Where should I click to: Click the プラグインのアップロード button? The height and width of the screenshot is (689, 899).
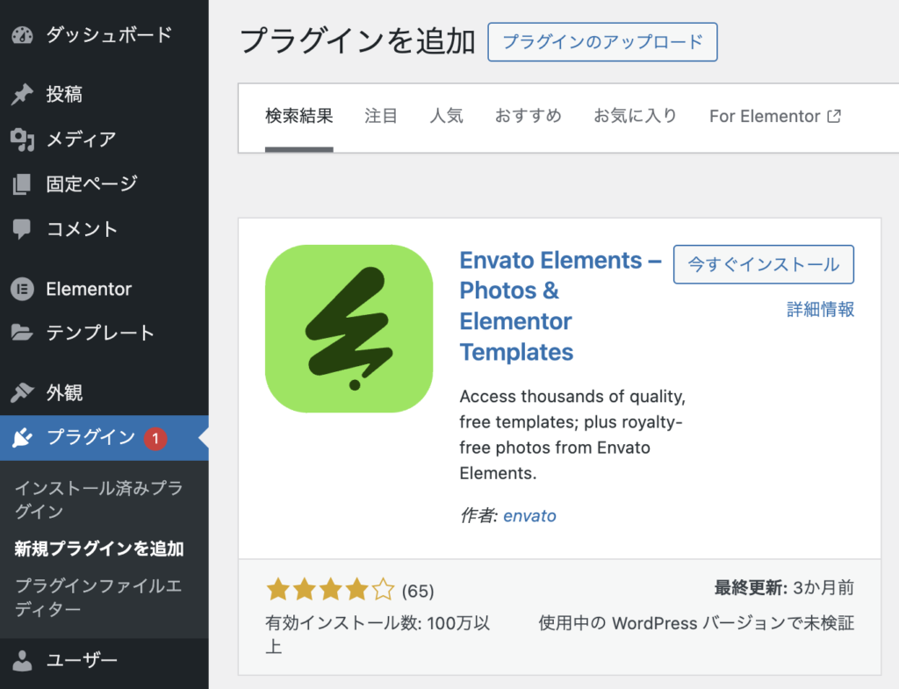coord(602,42)
